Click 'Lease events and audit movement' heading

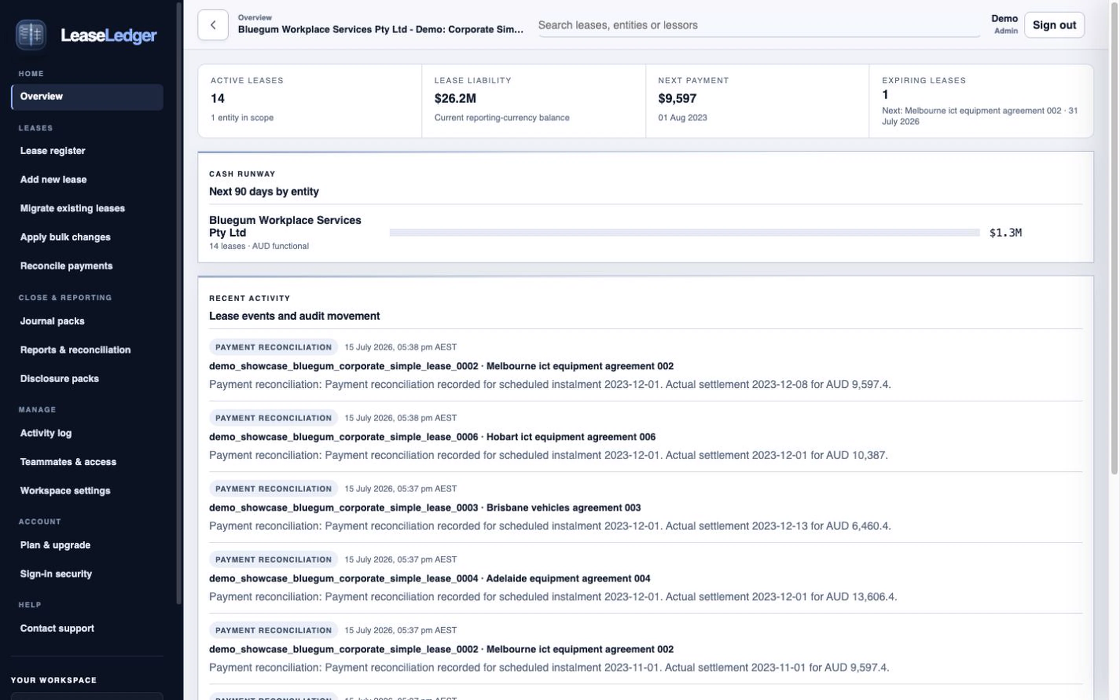pos(294,316)
